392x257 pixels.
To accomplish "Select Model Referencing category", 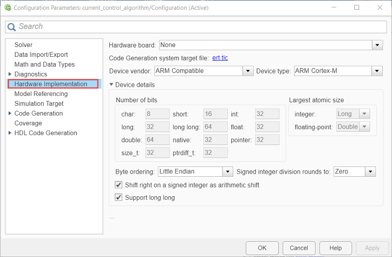I will 41,94.
